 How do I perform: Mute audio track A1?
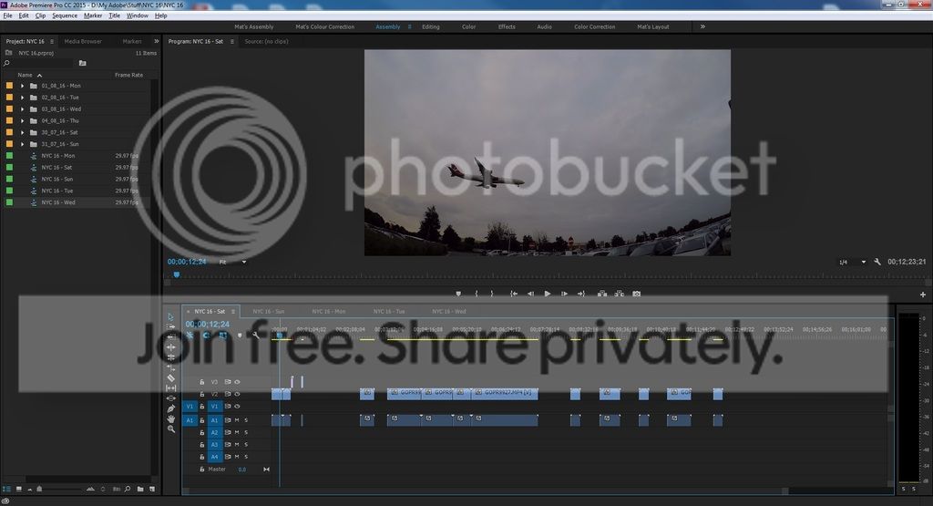[237, 420]
